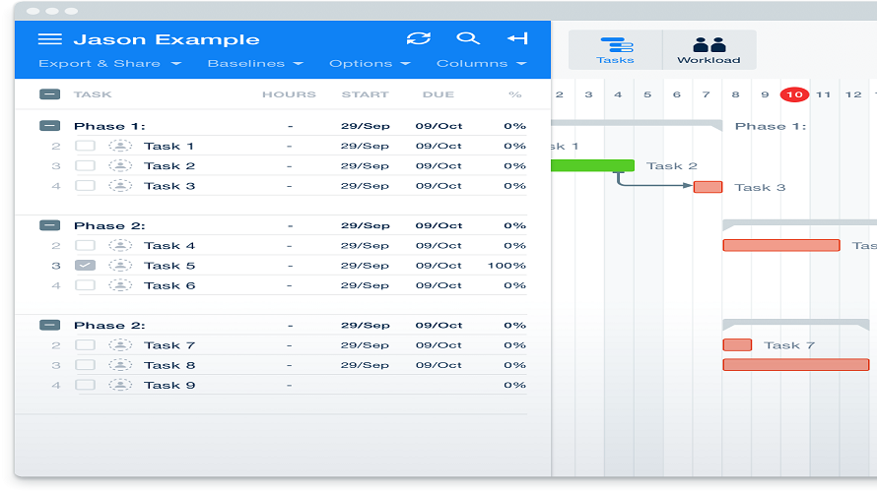The image size is (877, 492).
Task: Click the Task 9 name
Action: coord(169,385)
